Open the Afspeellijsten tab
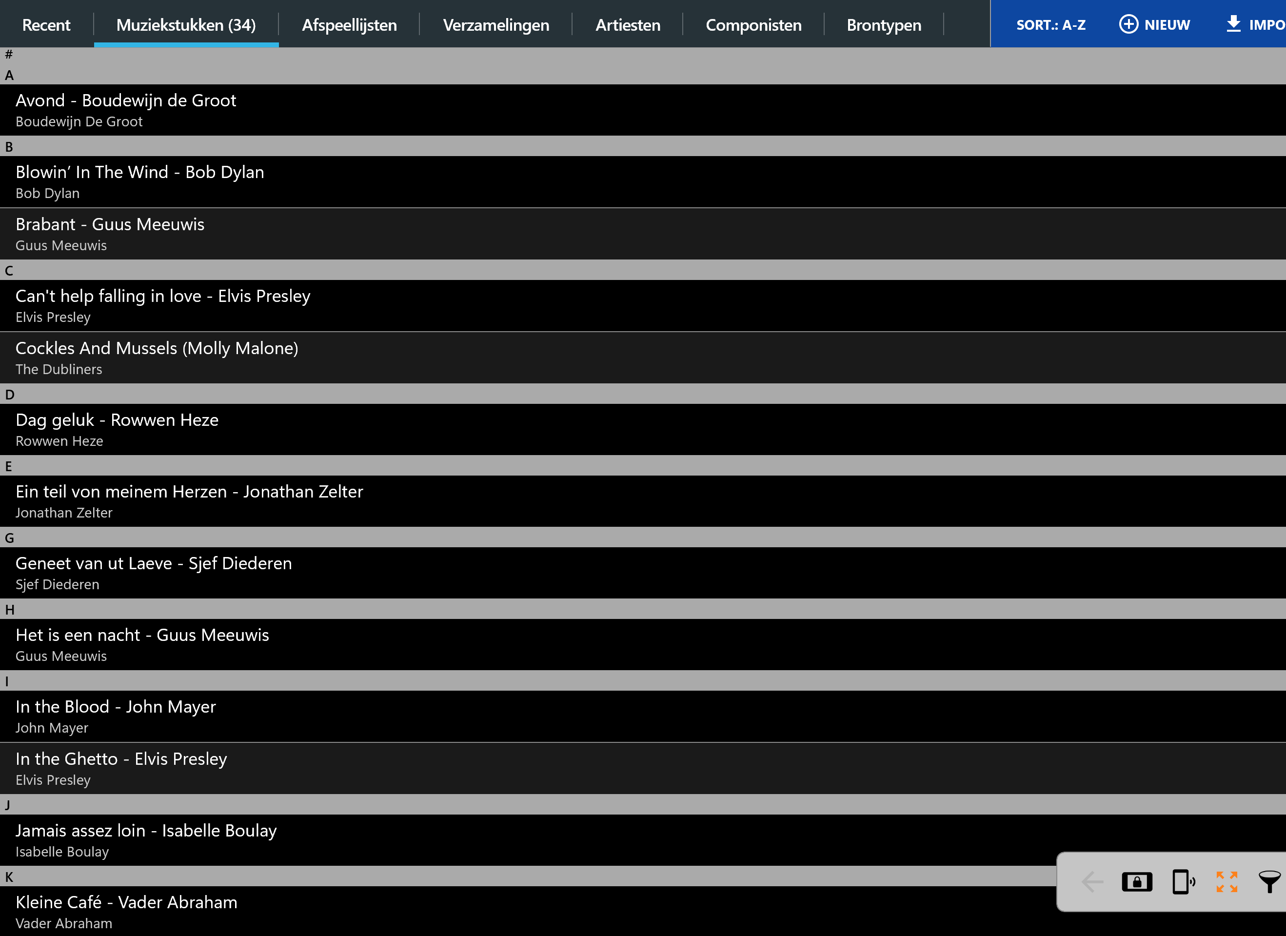 pyautogui.click(x=349, y=24)
